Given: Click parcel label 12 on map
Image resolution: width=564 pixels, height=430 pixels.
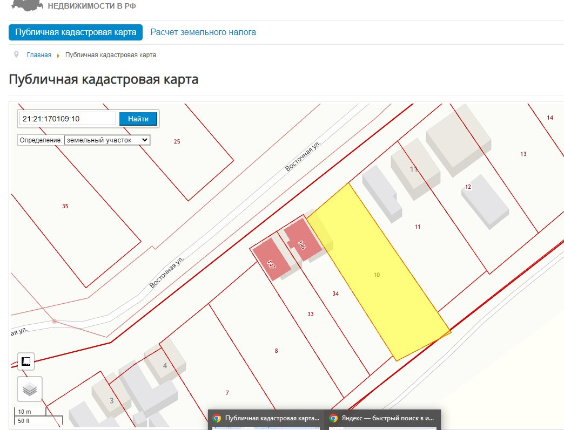Looking at the screenshot, I should 468,187.
